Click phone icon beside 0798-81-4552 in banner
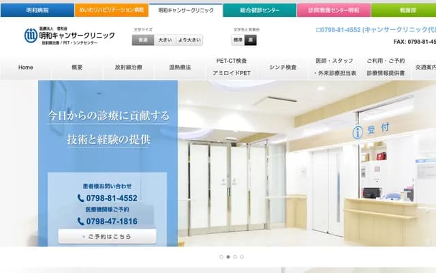This screenshot has width=436, height=273. click(80, 199)
